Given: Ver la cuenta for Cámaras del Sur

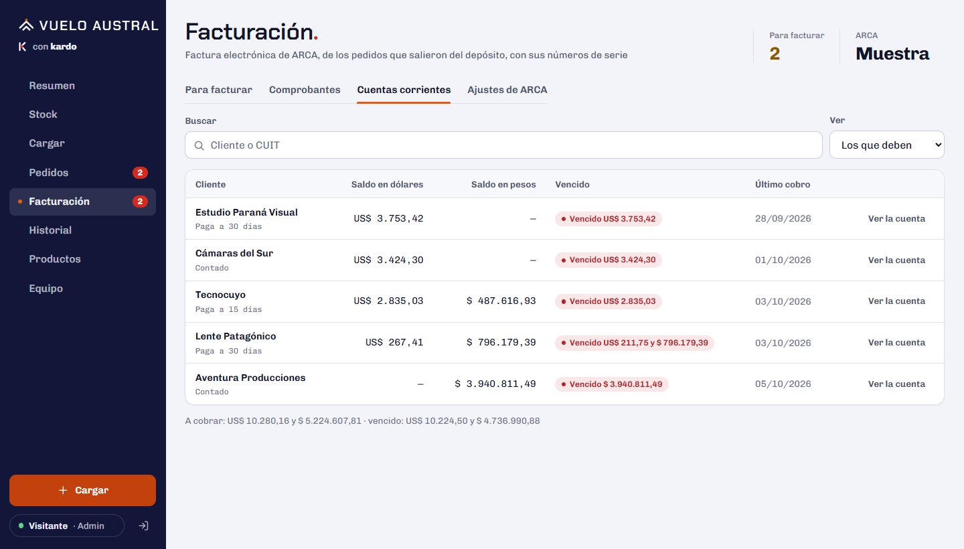Looking at the screenshot, I should click(896, 260).
